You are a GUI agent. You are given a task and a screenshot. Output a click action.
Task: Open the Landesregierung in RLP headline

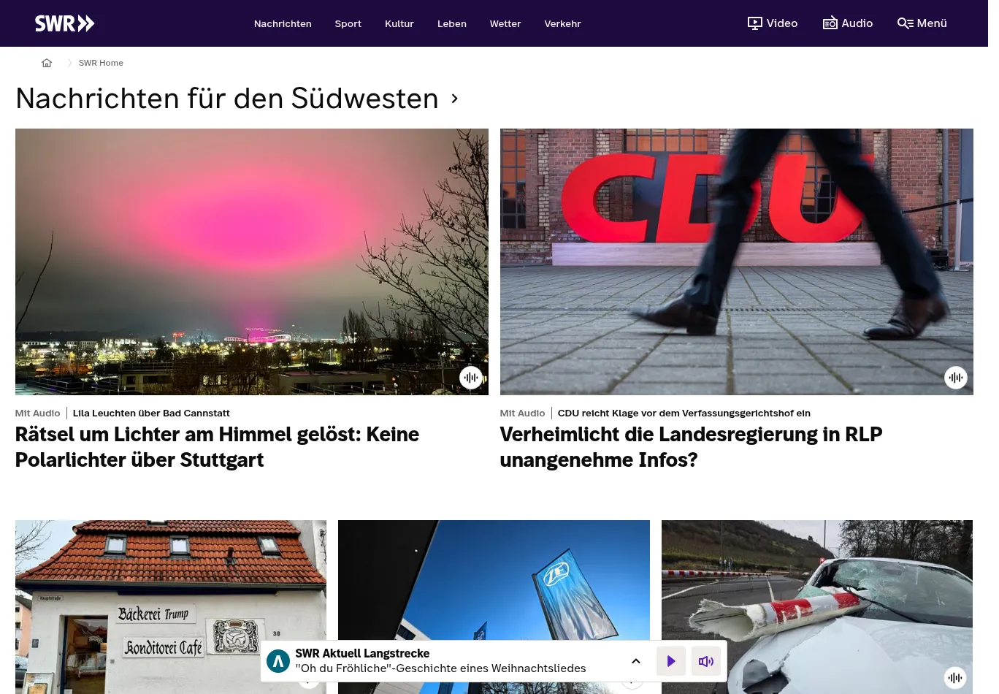pos(691,447)
